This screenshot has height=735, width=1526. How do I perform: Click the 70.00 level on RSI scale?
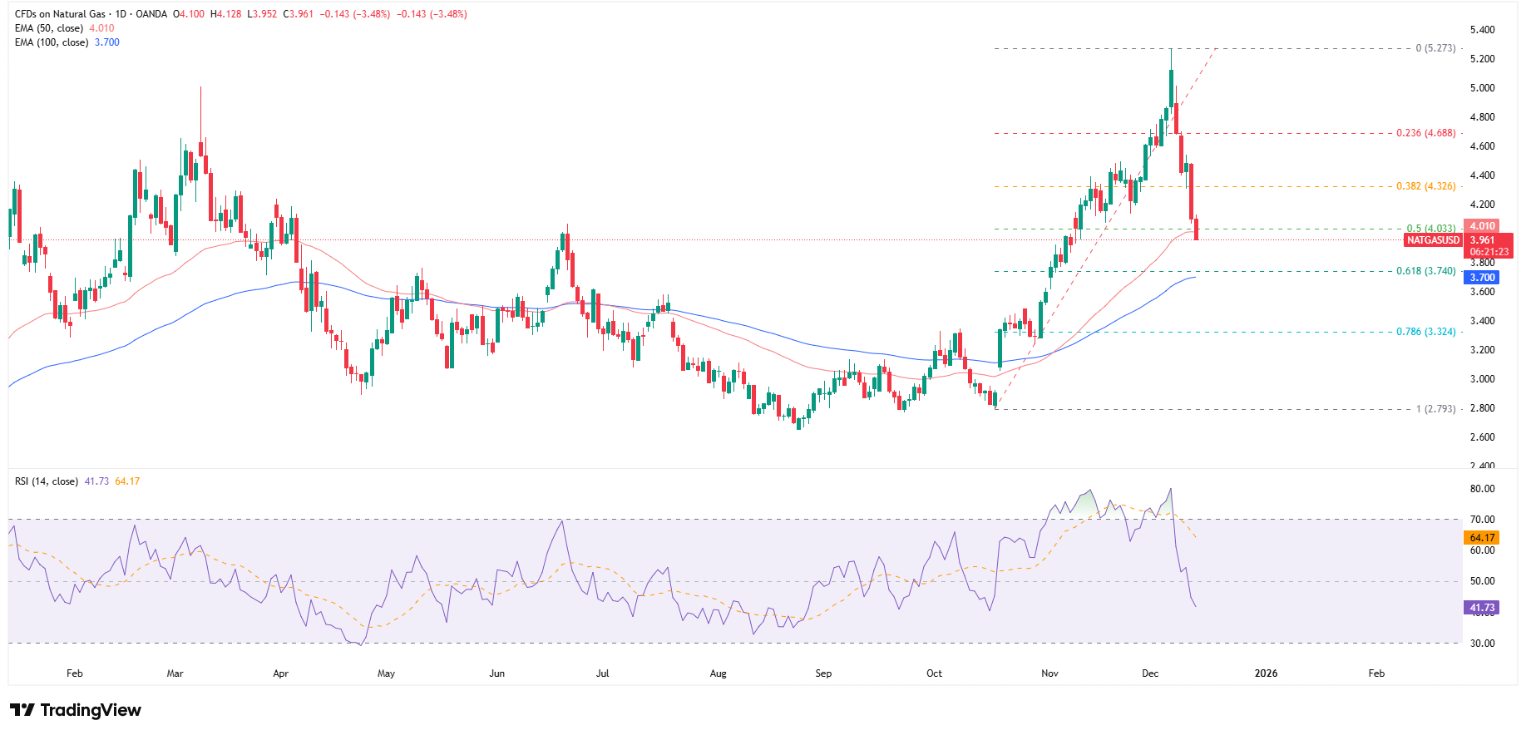(1482, 520)
